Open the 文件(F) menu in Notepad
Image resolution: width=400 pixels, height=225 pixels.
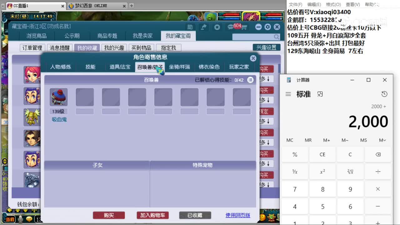coord(295,4)
